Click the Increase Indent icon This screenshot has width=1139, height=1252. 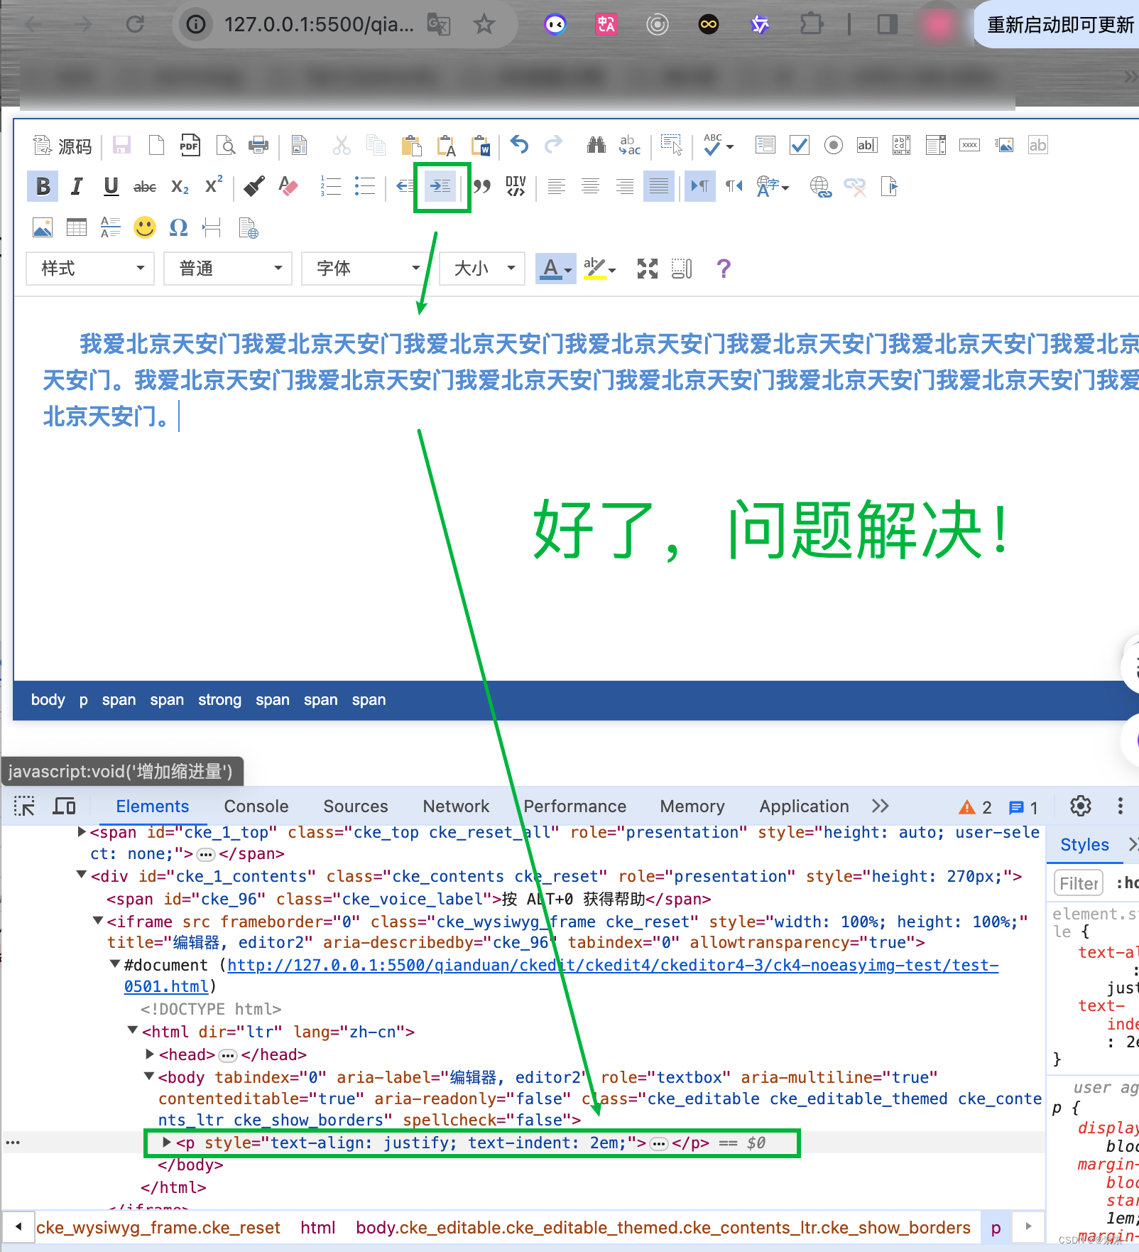tap(440, 186)
